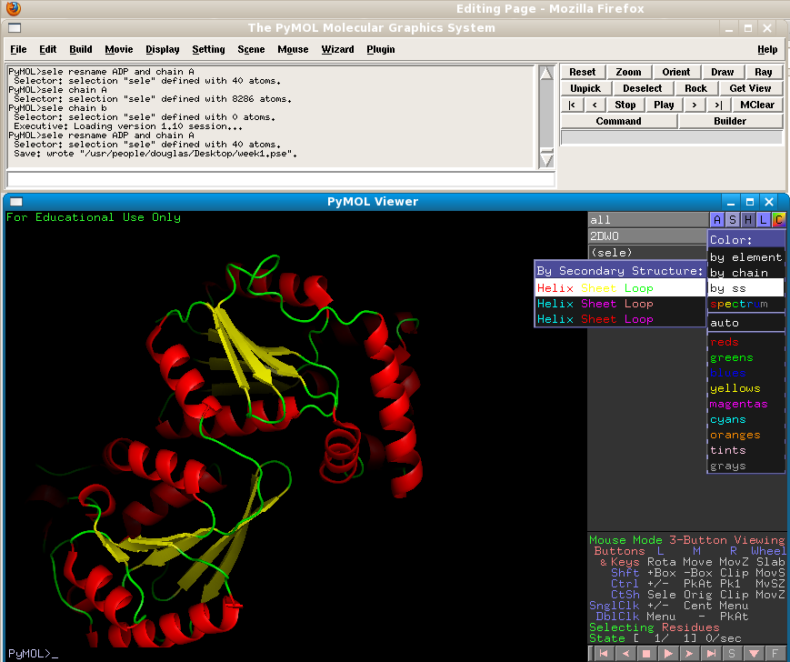Click the F fullscreen icon in viewer corner

[775, 653]
